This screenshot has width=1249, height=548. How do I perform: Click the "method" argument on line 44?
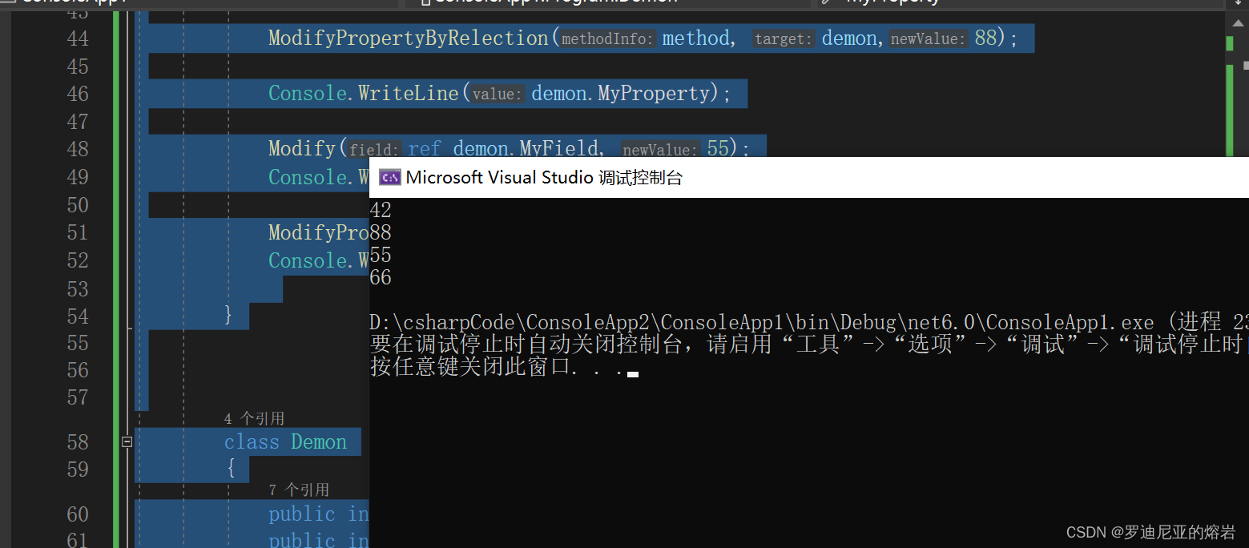click(695, 38)
